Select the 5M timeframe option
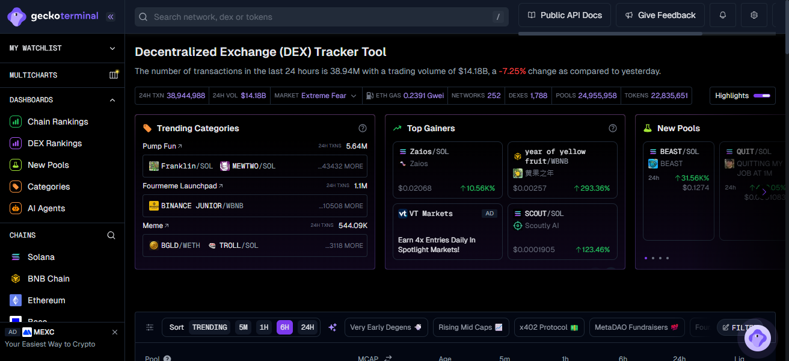The height and width of the screenshot is (361, 789). [x=243, y=327]
